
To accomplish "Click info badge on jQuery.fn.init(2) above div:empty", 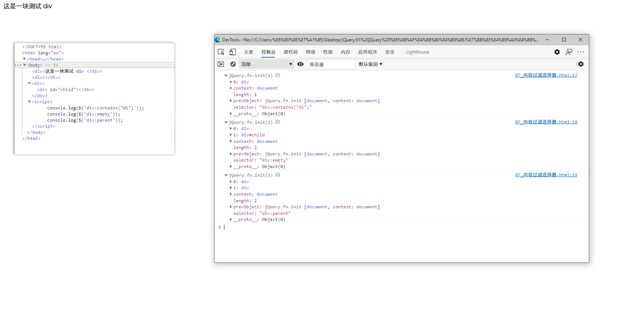I will [277, 122].
